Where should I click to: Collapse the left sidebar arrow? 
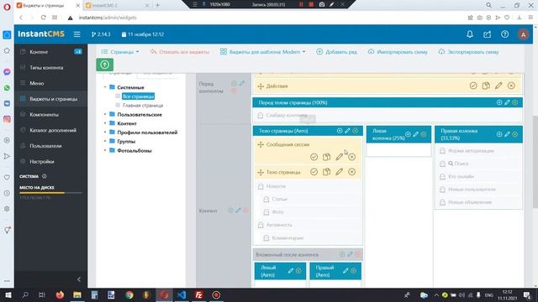(79, 279)
